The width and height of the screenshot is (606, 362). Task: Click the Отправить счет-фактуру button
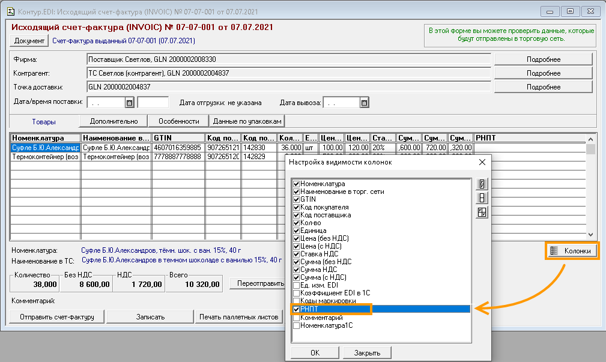coord(56,317)
